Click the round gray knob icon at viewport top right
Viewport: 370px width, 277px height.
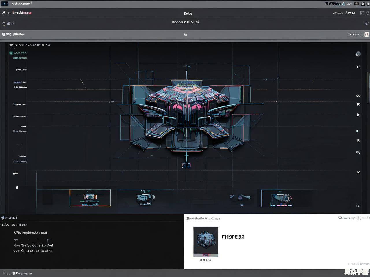(x=358, y=54)
